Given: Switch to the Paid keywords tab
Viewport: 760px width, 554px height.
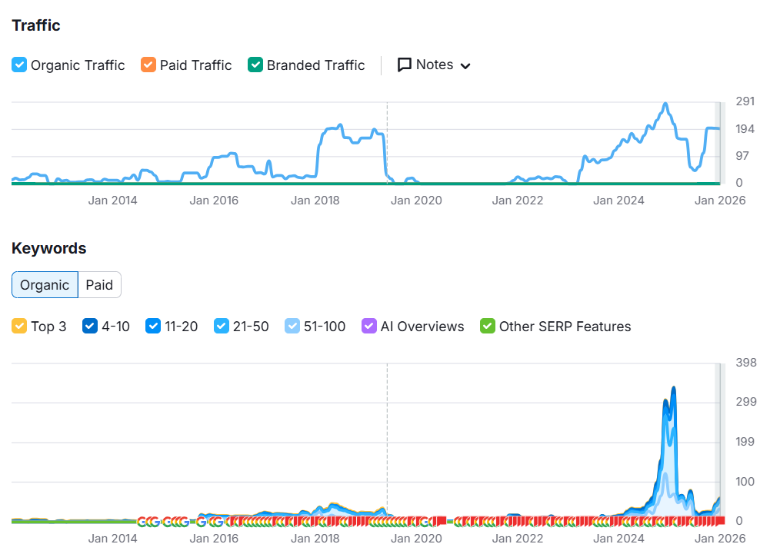Looking at the screenshot, I should 99,285.
